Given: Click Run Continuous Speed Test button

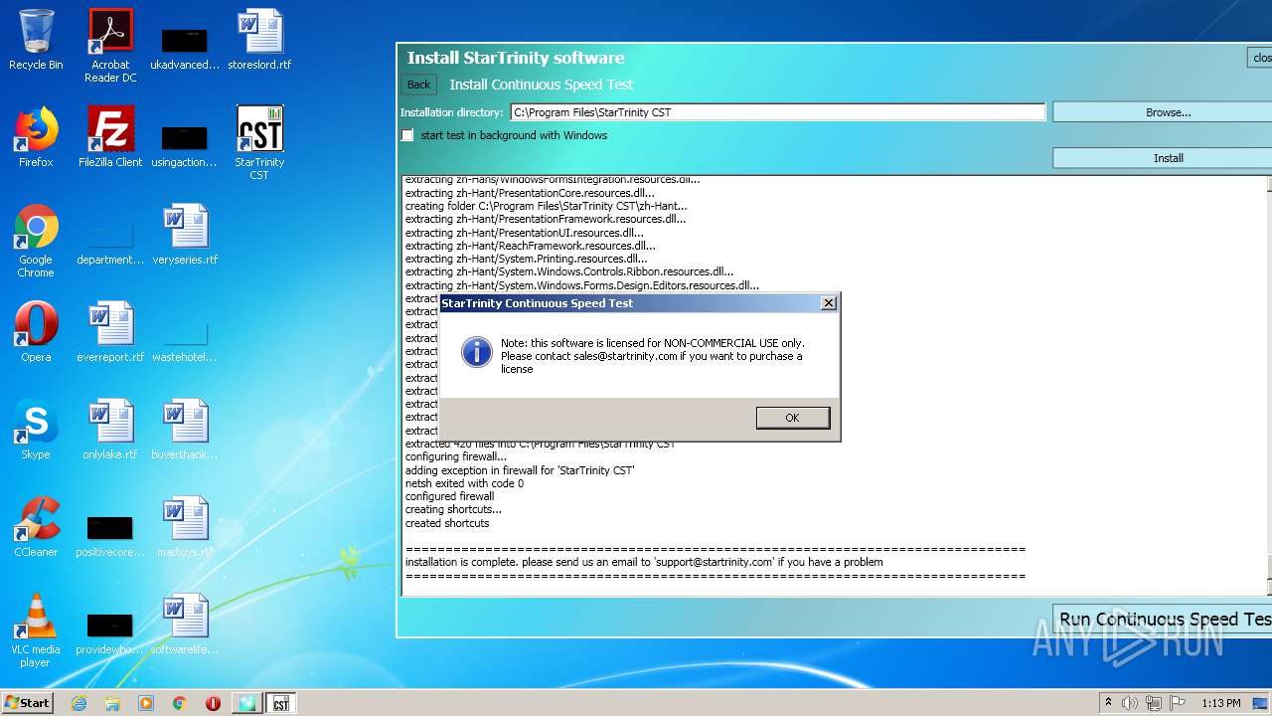Looking at the screenshot, I should pos(1163,620).
